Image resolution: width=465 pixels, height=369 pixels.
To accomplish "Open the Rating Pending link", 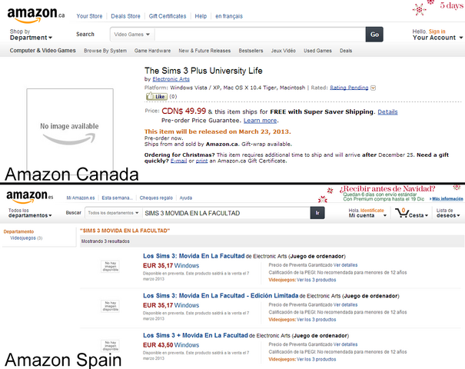I will [x=349, y=88].
